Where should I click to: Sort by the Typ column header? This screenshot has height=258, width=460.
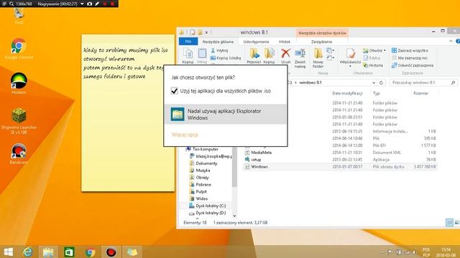click(x=376, y=93)
